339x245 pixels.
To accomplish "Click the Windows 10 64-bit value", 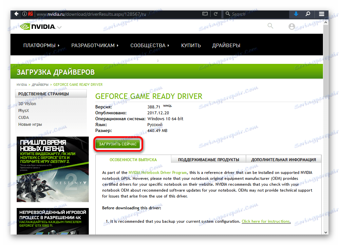I will click(x=165, y=119).
